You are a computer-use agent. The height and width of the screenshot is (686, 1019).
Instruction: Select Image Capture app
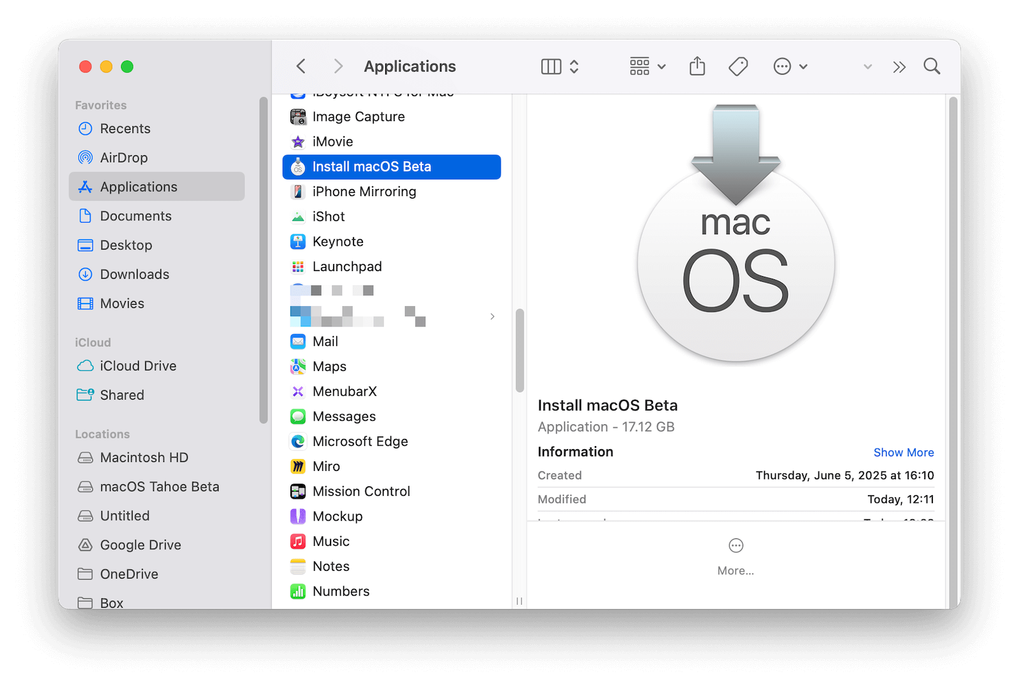[x=392, y=116]
